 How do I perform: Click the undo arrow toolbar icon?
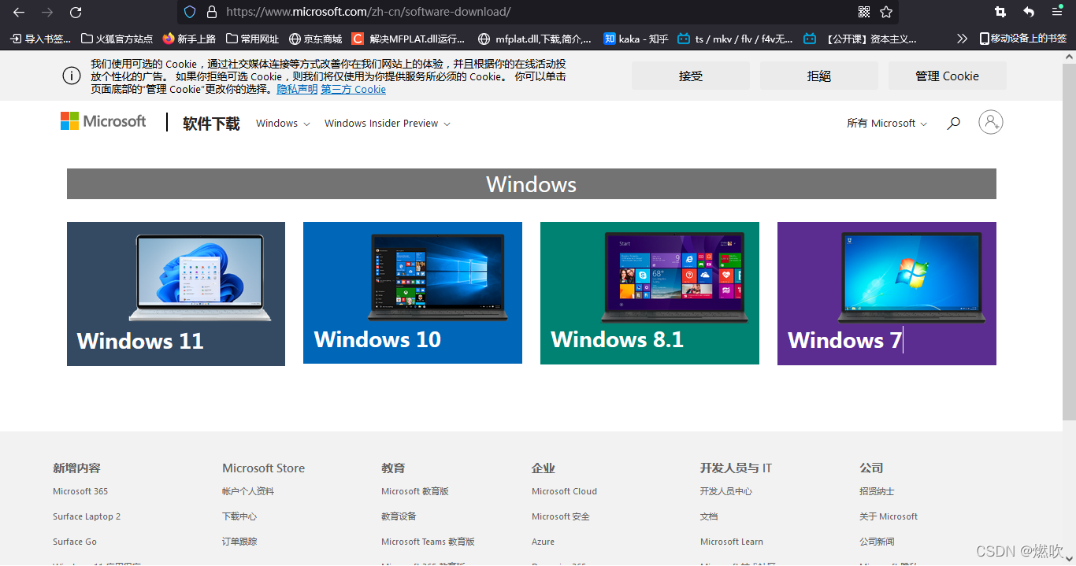(x=1029, y=12)
